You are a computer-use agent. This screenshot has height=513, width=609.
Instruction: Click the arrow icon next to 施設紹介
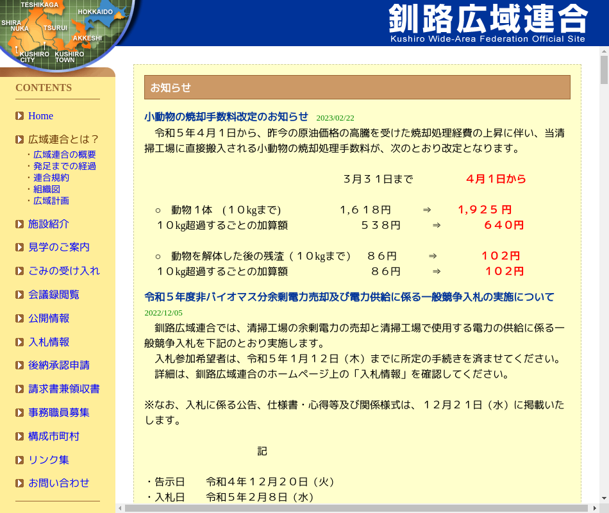pyautogui.click(x=20, y=224)
